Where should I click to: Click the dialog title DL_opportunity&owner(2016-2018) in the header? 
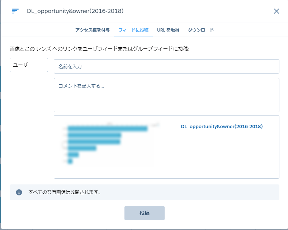click(x=75, y=11)
